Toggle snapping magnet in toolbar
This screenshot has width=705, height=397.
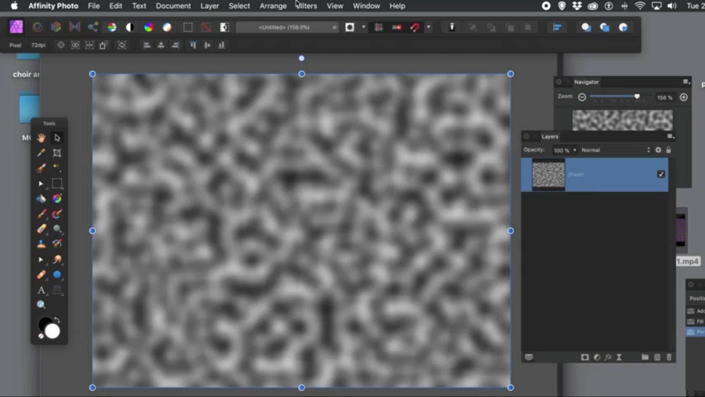[415, 27]
